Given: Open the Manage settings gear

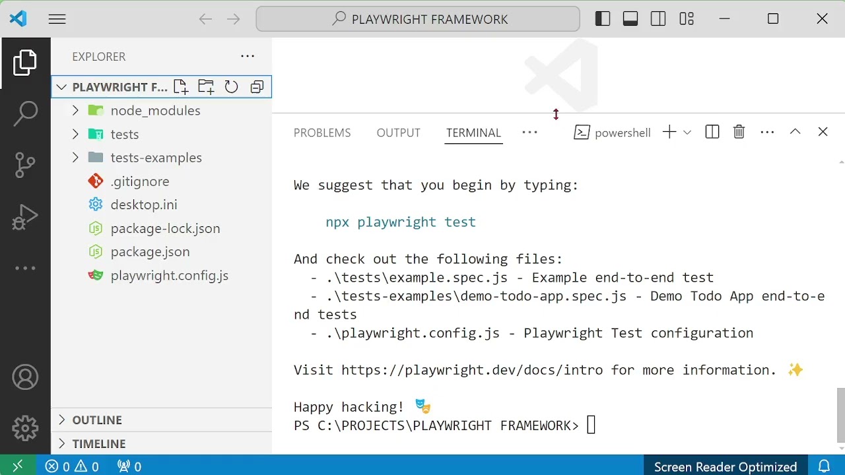Looking at the screenshot, I should coord(25,428).
